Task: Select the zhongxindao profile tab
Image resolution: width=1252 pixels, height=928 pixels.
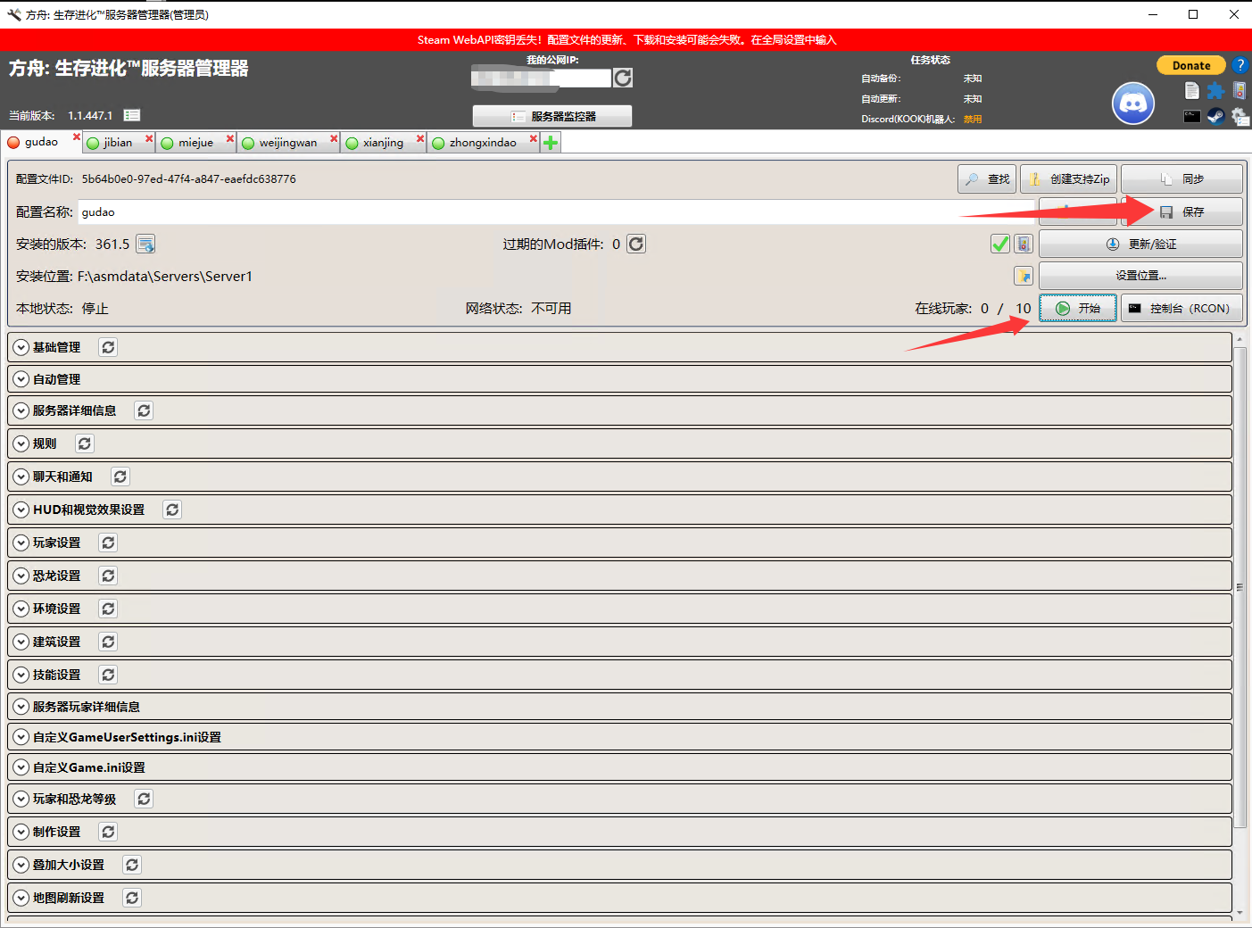Action: coord(482,143)
